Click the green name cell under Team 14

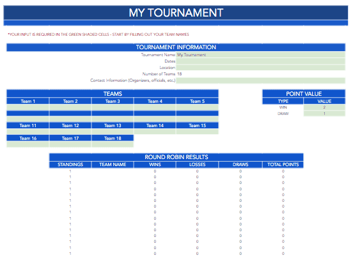pos(155,132)
